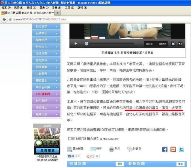Expand the udn 買東西 sidebar item
The image size is (191, 167).
(46, 94)
